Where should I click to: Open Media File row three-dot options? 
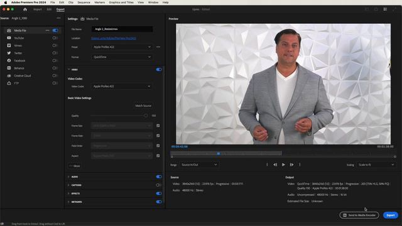click(48, 31)
